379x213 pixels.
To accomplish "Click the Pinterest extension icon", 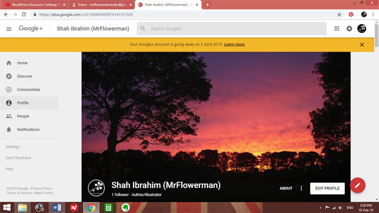I will pyautogui.click(x=351, y=15).
